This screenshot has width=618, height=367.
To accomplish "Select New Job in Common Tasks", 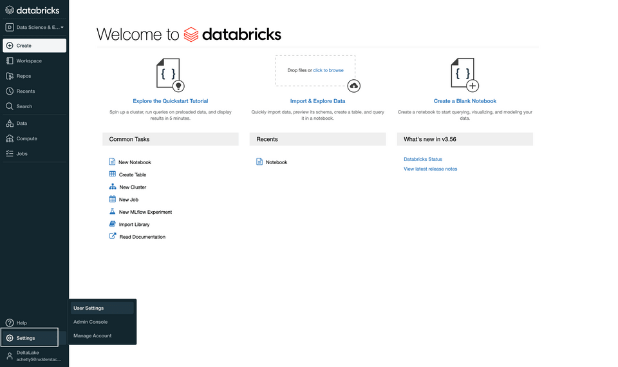I will [x=129, y=200].
